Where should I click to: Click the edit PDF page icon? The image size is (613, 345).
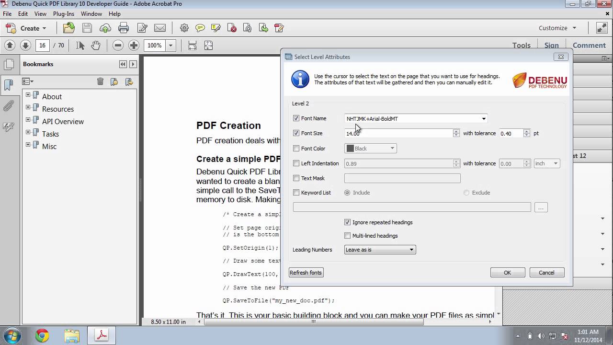(x=279, y=28)
